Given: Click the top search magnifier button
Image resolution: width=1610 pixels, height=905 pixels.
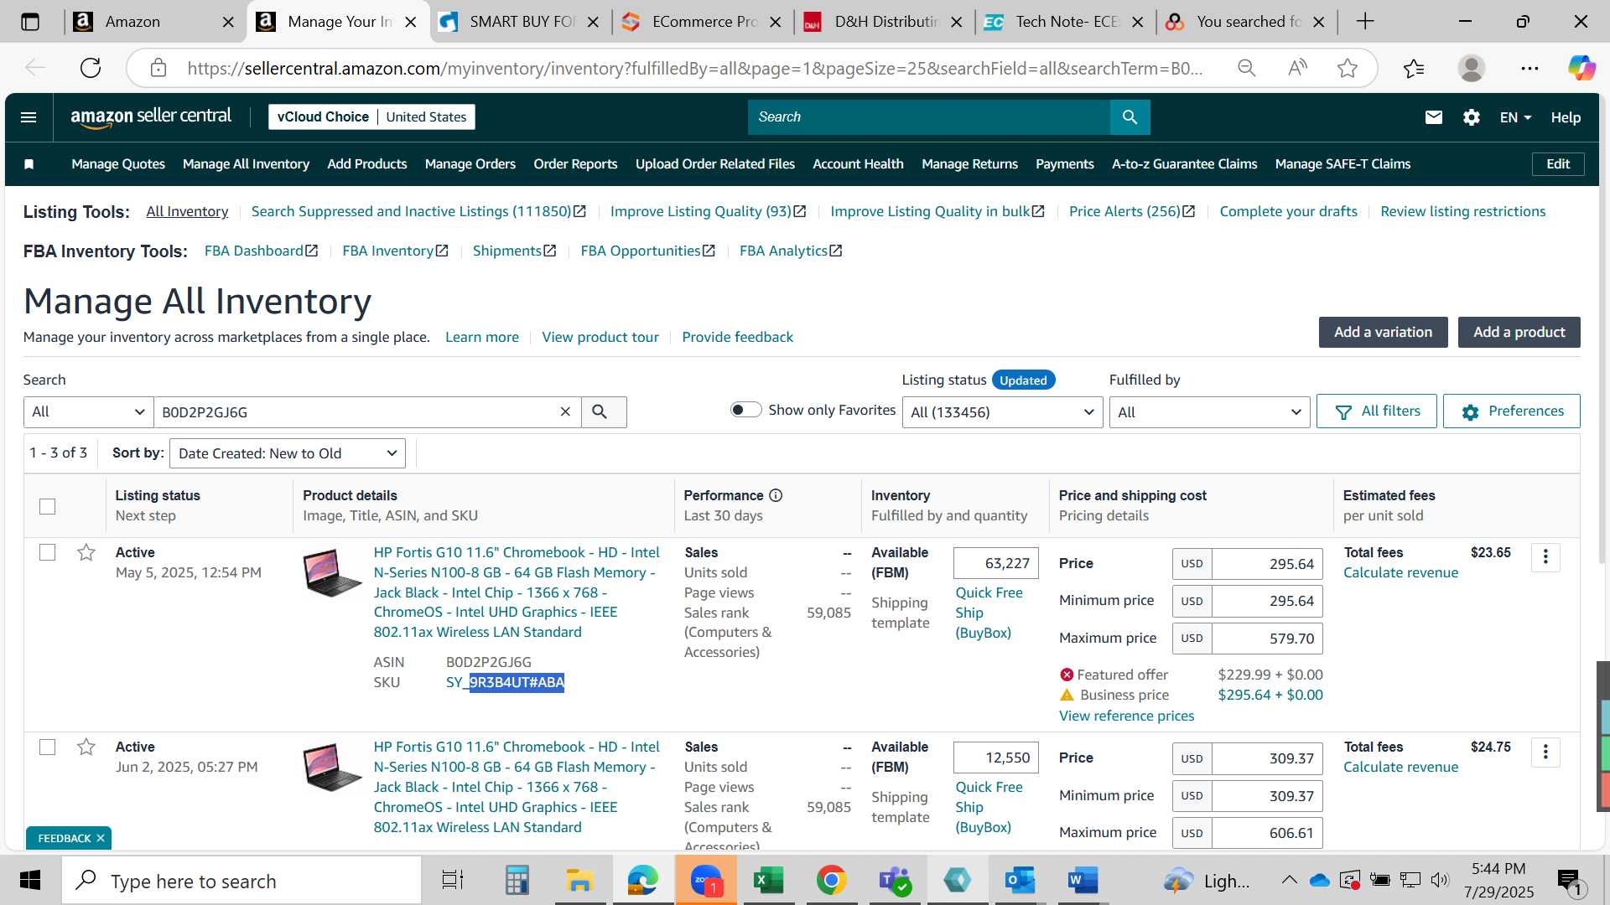Looking at the screenshot, I should (1130, 117).
